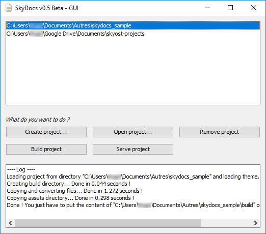The image size is (266, 234).
Task: Open project... button click
Action: [x=133, y=132]
